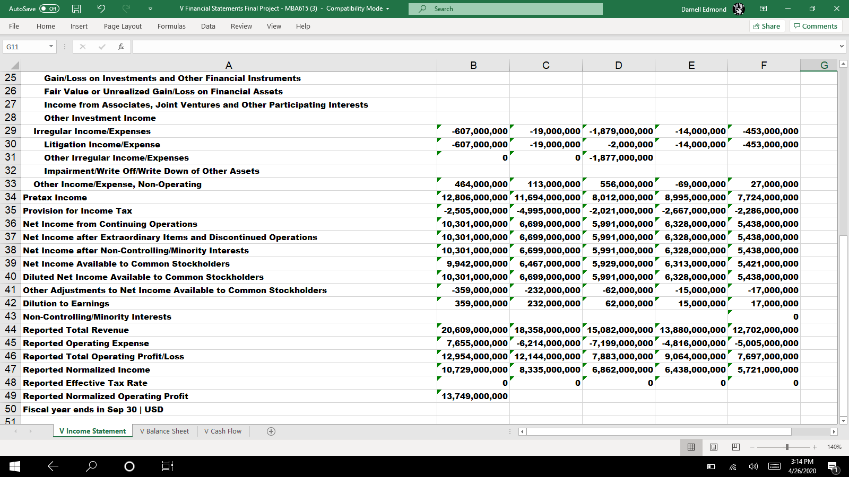Click the zoom in plus button
This screenshot has width=849, height=477.
pos(815,447)
